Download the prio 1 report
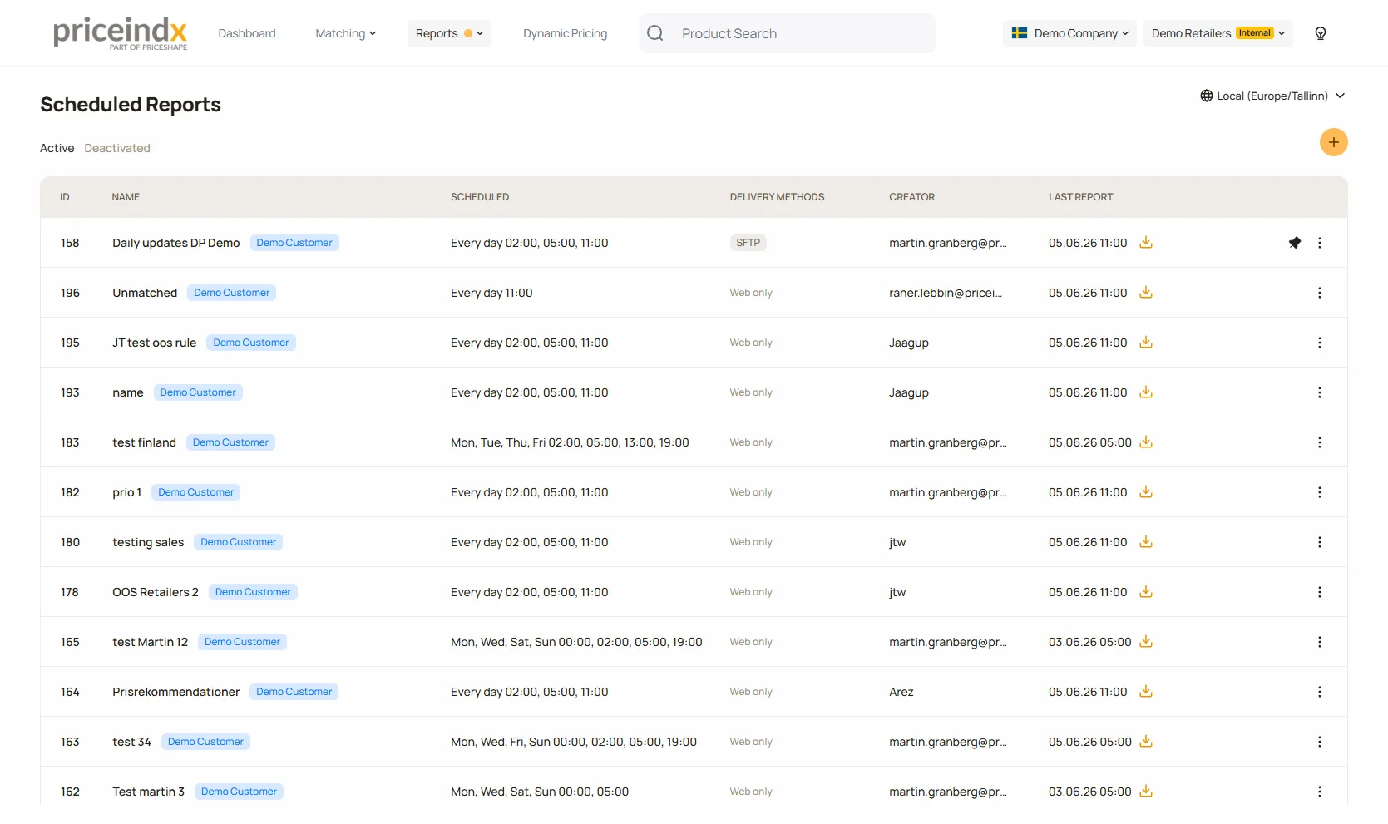 (1145, 492)
